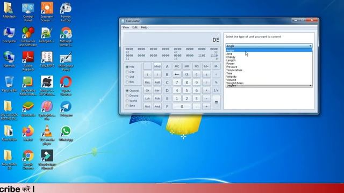Choose Energy from the unit type list

(x=269, y=57)
